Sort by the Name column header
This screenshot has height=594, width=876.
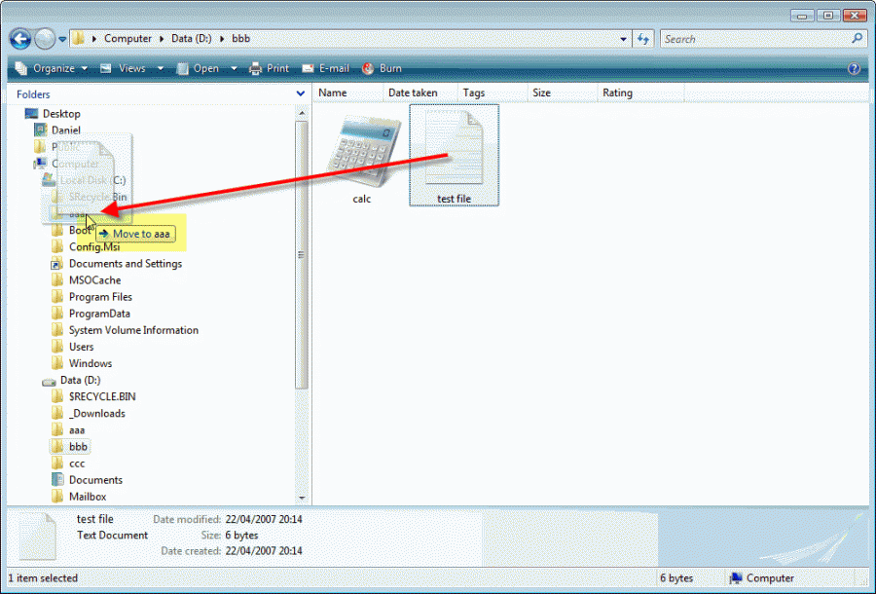[x=348, y=93]
